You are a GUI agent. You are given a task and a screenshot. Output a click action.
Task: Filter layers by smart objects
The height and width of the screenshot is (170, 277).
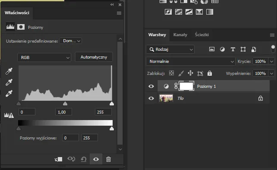(x=254, y=49)
